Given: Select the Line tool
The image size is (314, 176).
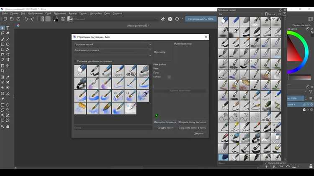Looking at the screenshot, I should (8, 39).
